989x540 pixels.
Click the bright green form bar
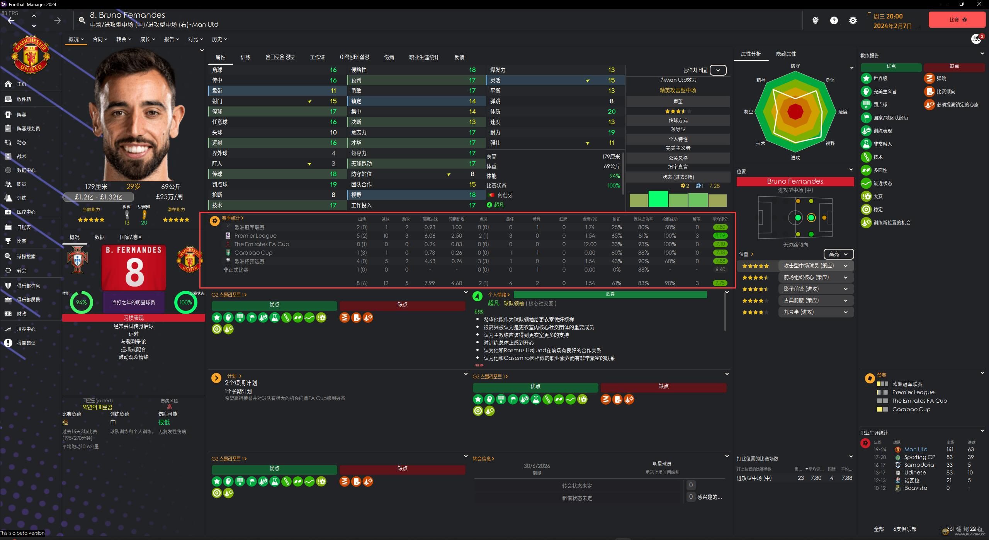[658, 199]
